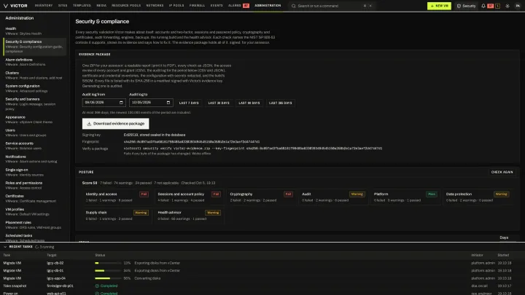Click the completed check icon for Take snapshot
This screenshot has width=525, height=295.
(x=97, y=286)
